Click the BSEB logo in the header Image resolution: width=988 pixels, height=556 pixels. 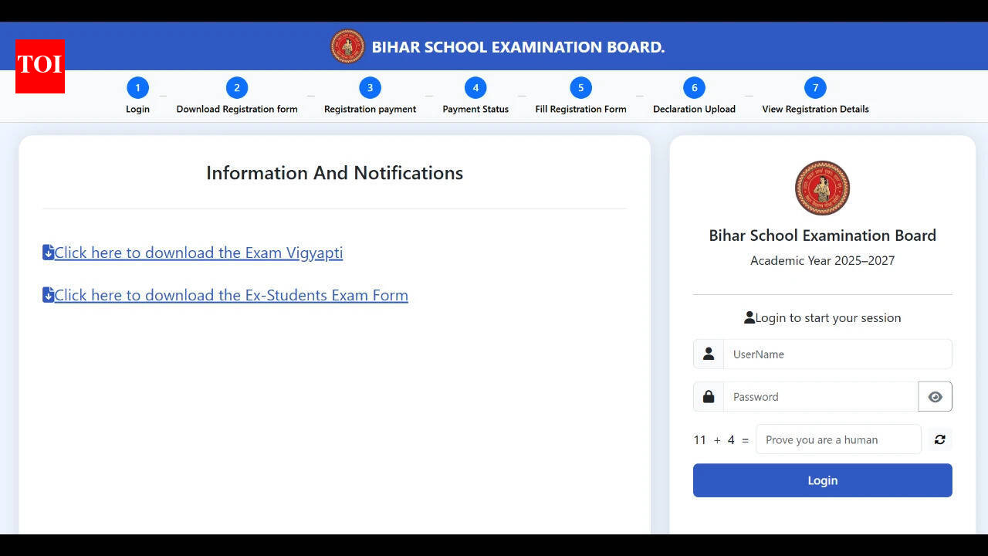(x=347, y=46)
